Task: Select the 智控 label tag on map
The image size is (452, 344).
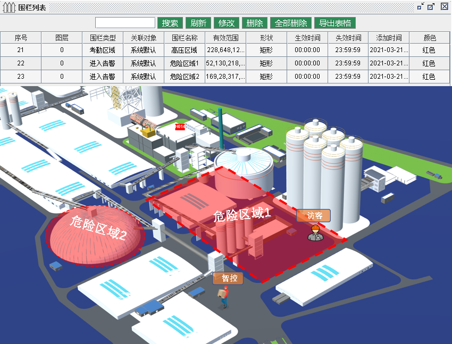Action: (x=228, y=278)
